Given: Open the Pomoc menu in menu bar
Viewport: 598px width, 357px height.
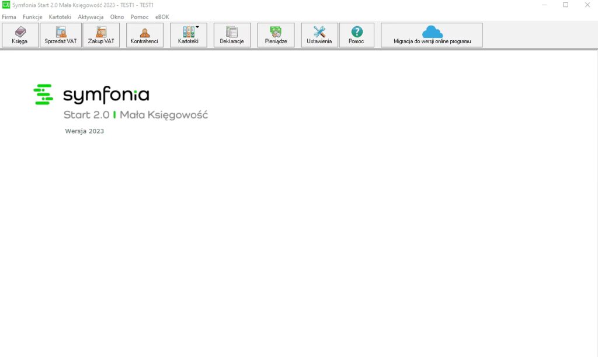Looking at the screenshot, I should point(140,17).
